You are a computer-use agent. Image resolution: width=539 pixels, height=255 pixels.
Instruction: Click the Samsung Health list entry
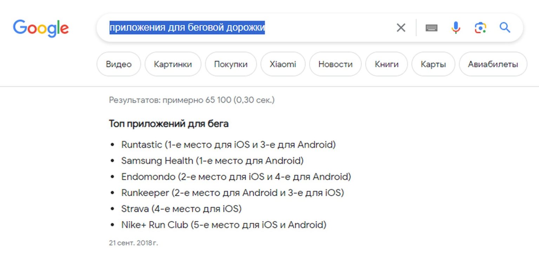pos(212,161)
